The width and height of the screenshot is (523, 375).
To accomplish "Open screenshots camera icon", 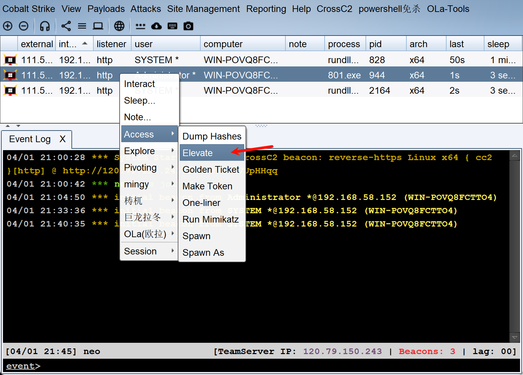I will [x=188, y=26].
